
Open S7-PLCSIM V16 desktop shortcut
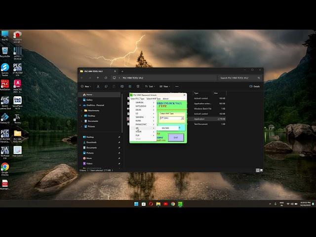(x=18, y=70)
